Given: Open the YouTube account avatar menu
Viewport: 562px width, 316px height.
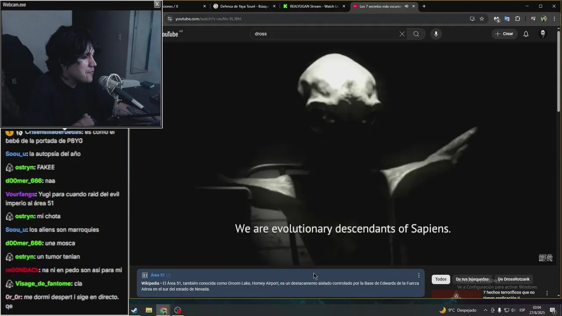Looking at the screenshot, I should pos(543,34).
